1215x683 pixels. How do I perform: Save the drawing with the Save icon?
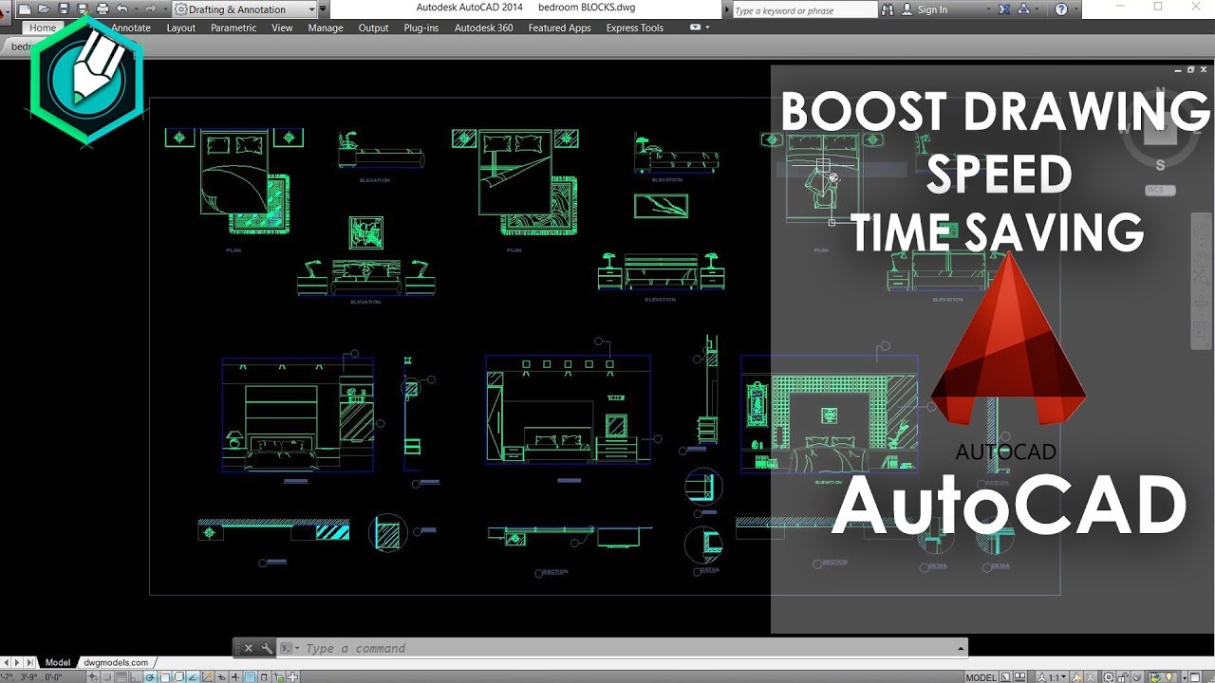63,9
